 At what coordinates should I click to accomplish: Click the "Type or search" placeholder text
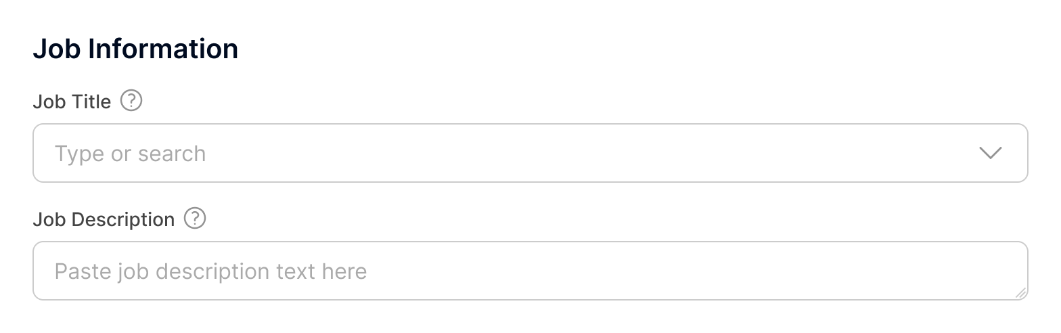[130, 154]
